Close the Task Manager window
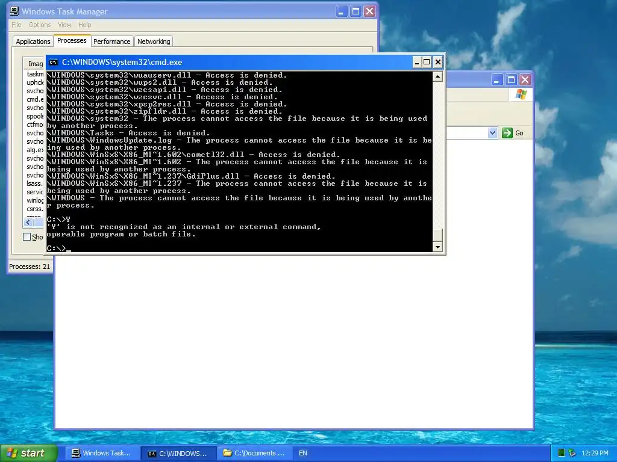 click(369, 11)
